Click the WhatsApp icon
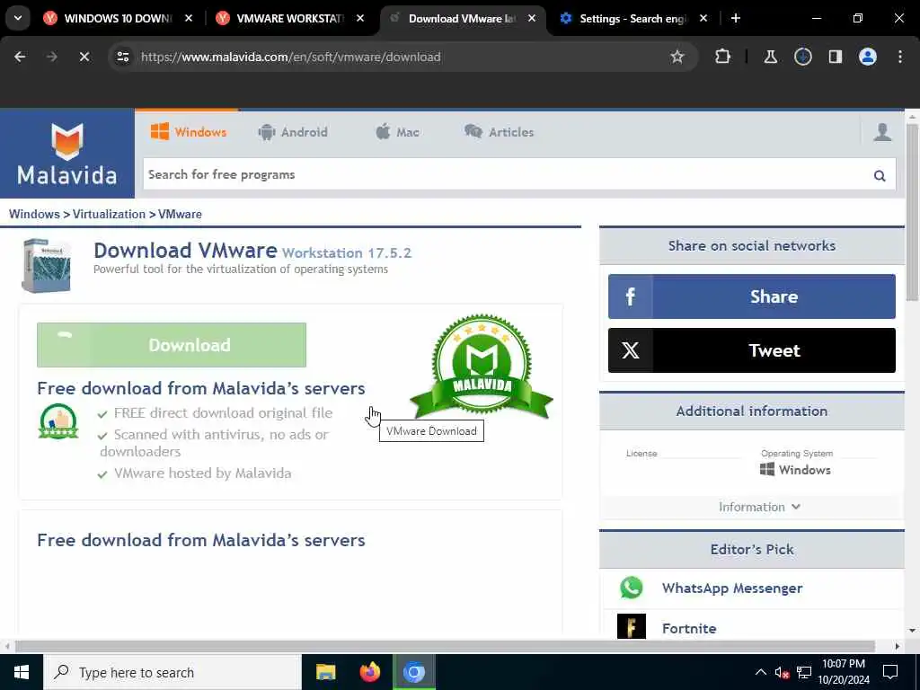Viewport: 920px width, 690px height. (632, 588)
